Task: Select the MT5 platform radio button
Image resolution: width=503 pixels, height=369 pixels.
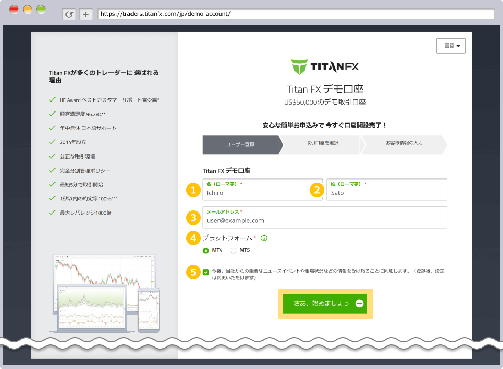Action: 234,250
